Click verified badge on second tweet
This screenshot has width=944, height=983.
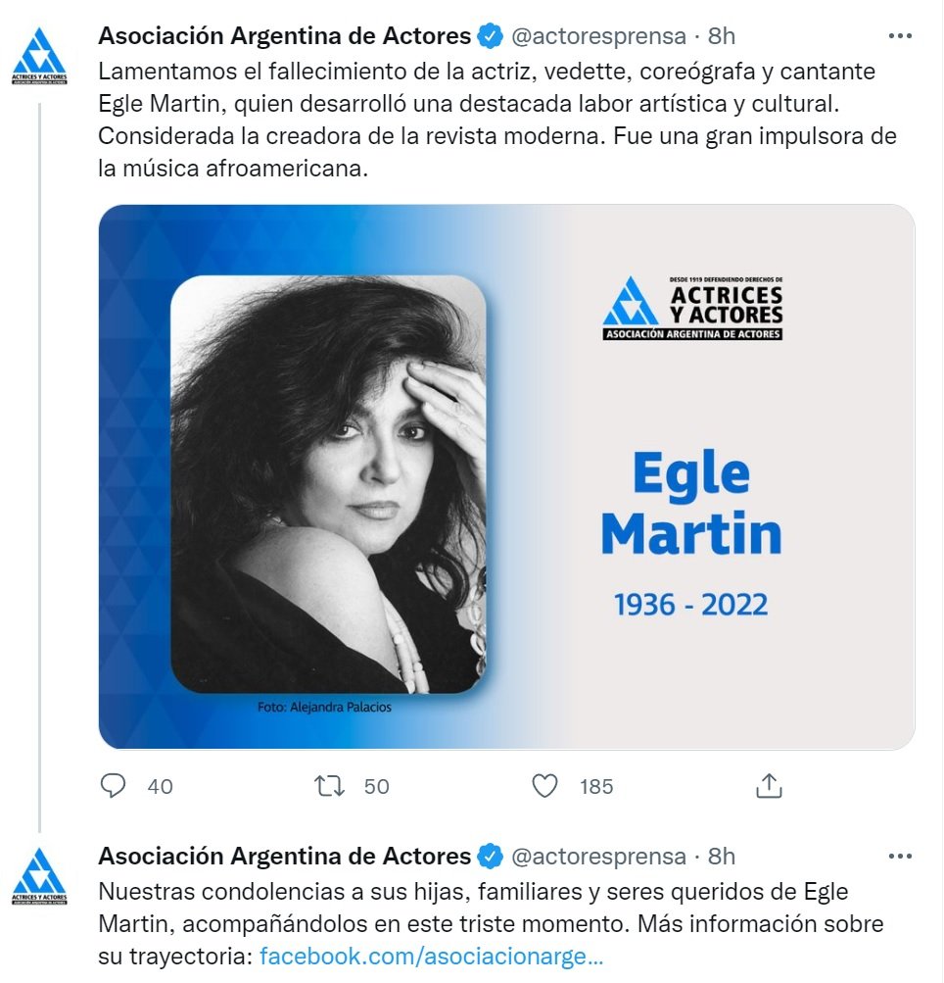click(x=491, y=856)
